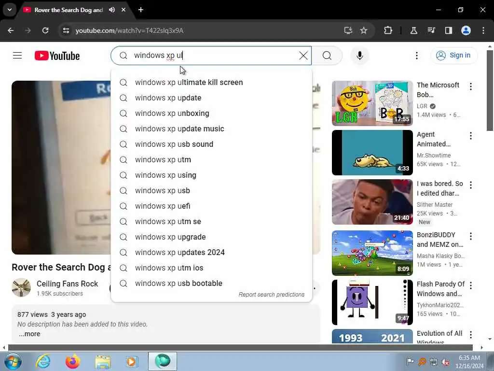Open the Ceiling Fans Rock channel avatar
494x371 pixels.
(21, 287)
